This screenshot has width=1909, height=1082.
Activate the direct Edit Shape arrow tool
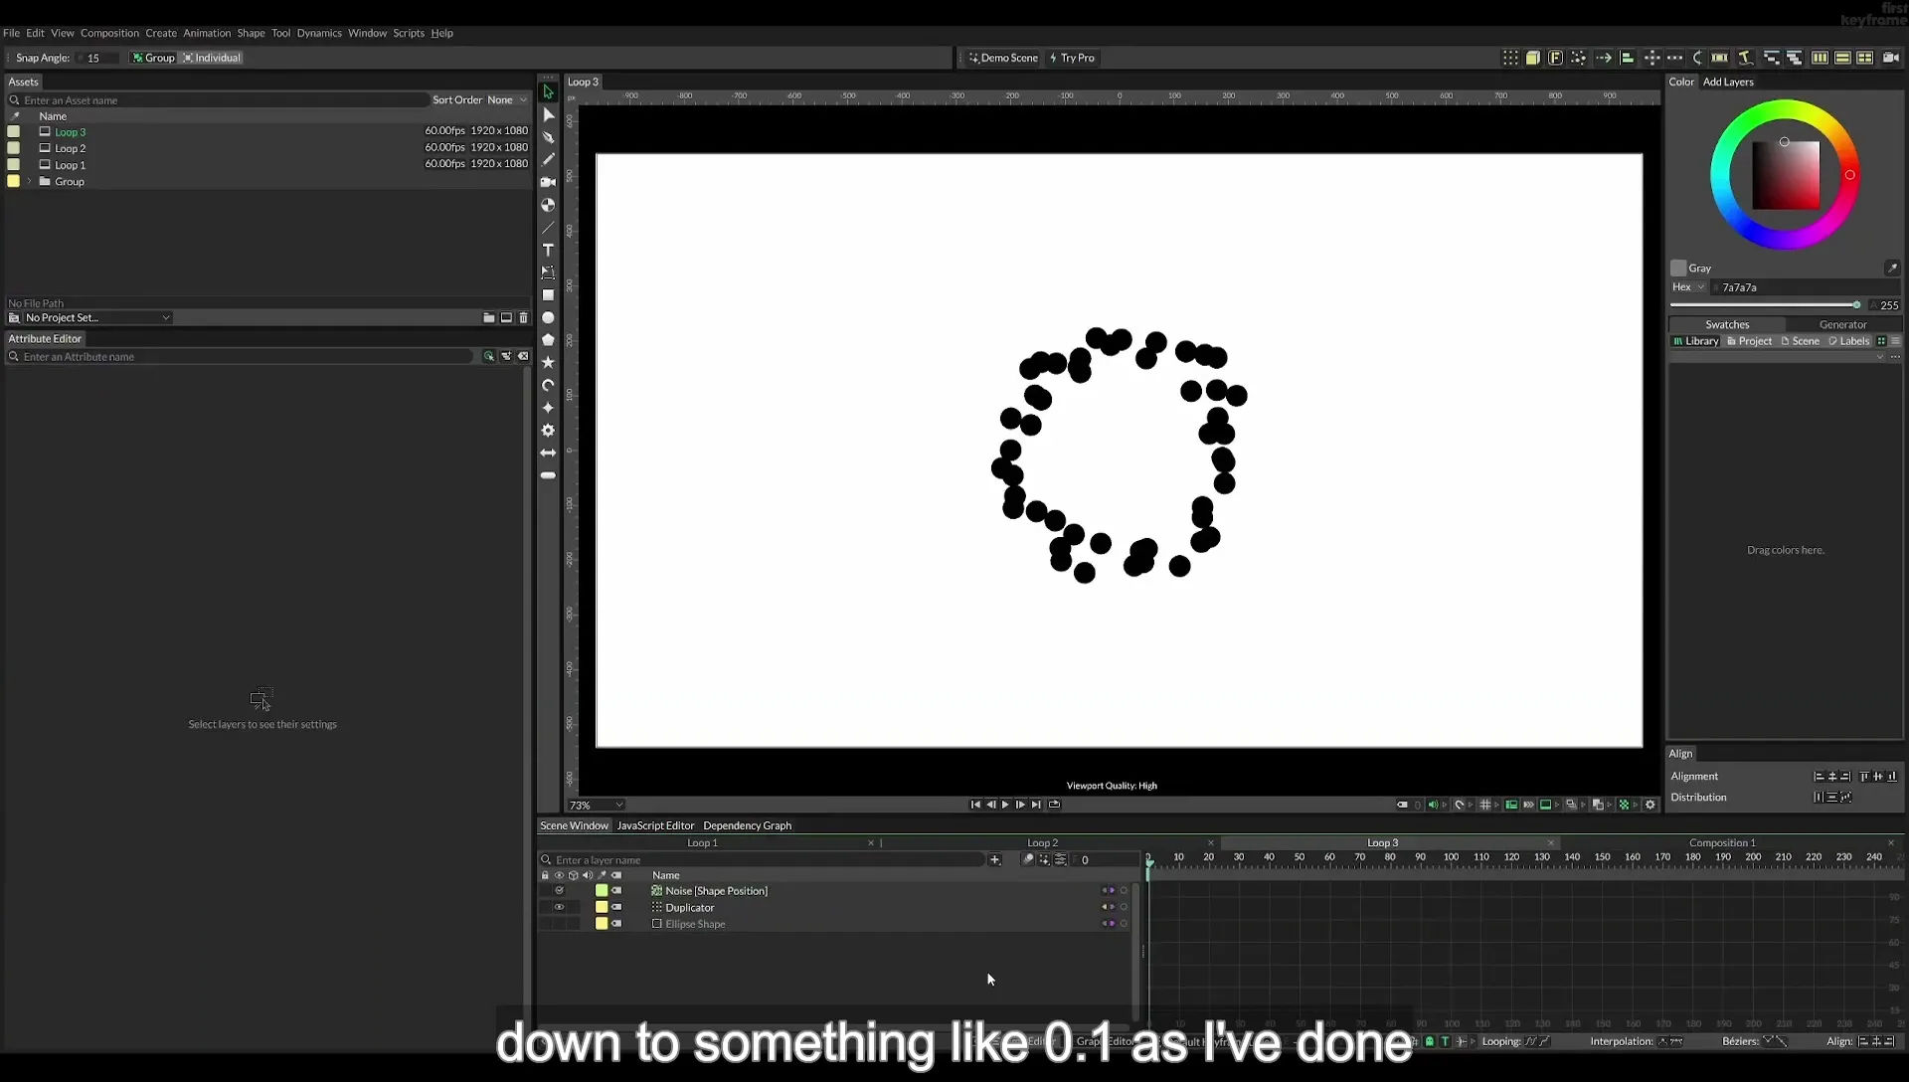(548, 115)
